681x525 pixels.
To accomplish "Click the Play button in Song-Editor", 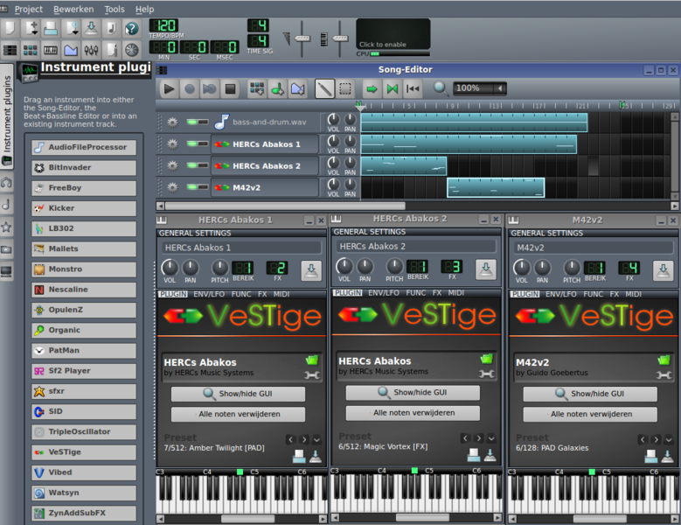I will coord(169,89).
